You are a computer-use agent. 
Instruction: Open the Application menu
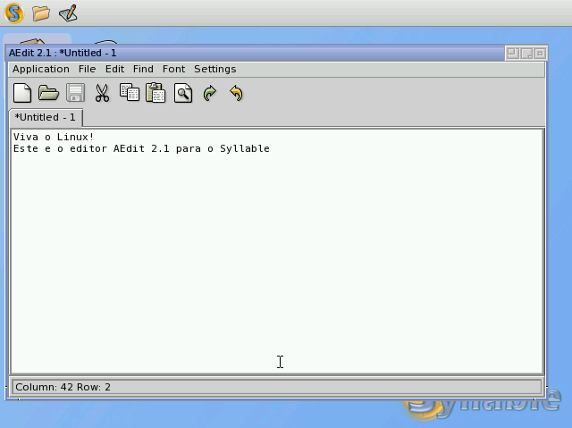pos(41,69)
